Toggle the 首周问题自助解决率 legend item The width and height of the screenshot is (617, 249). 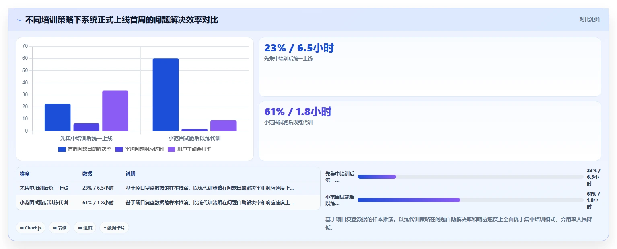pos(85,149)
